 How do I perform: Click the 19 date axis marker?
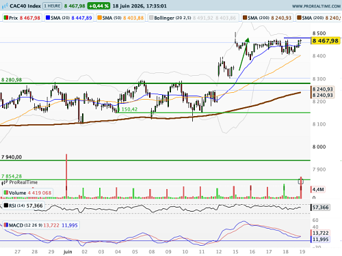[x=302, y=252]
